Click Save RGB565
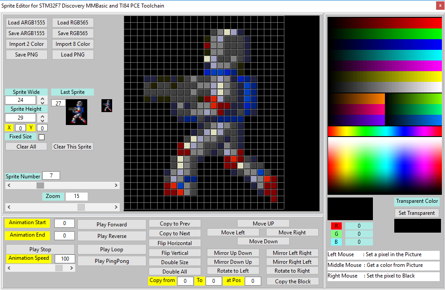The height and width of the screenshot is (290, 445). (x=73, y=33)
